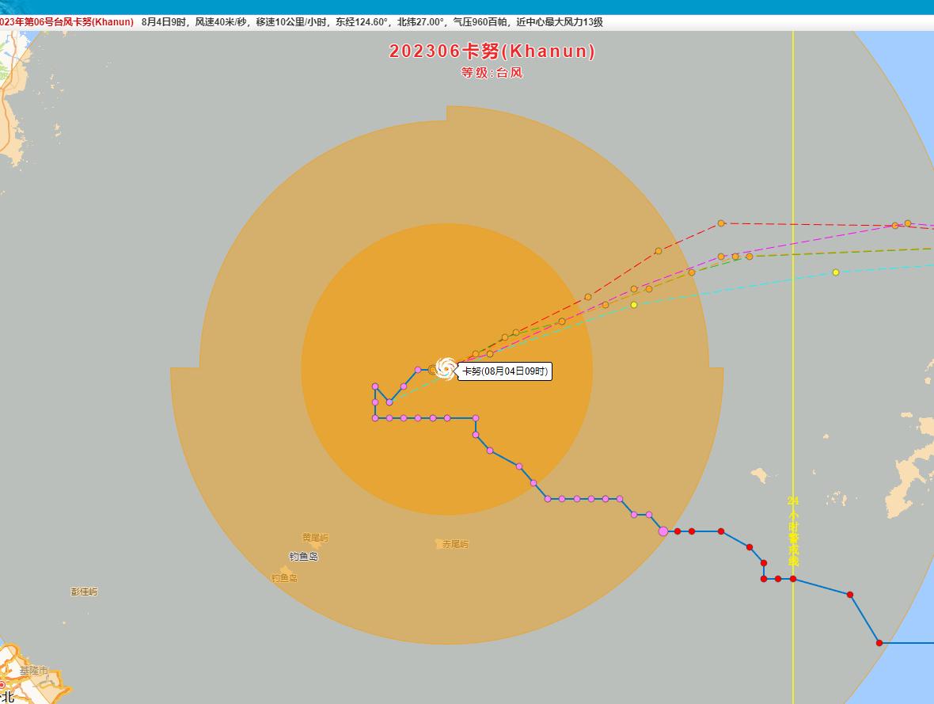Select the lowest red track point near the map edge
Screen dimensions: 934x704
pos(879,642)
